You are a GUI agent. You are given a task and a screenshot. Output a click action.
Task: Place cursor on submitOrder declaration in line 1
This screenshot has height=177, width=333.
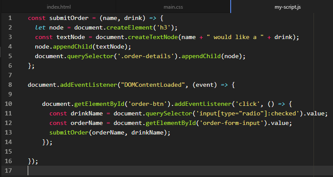click(x=69, y=18)
